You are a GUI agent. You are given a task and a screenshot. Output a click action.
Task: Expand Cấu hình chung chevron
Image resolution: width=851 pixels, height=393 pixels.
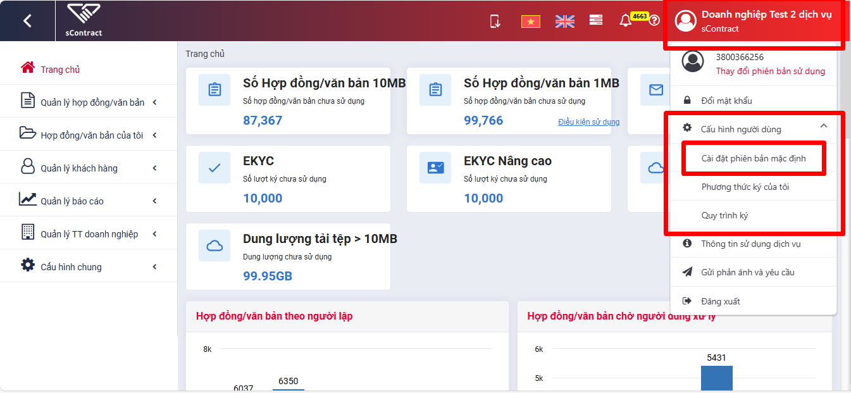[154, 267]
